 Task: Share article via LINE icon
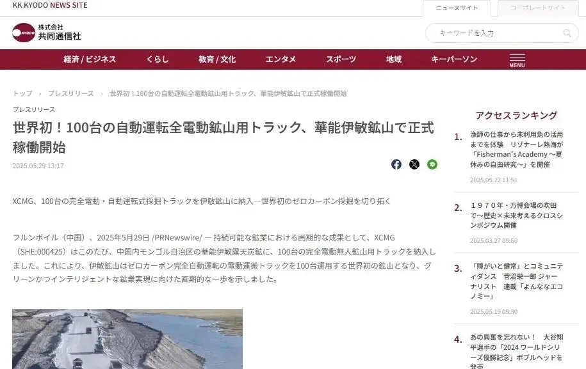coord(432,164)
